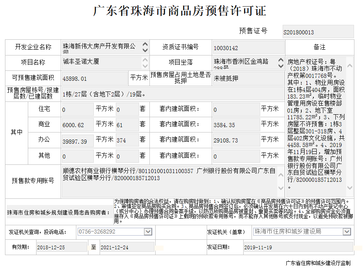The width and height of the screenshot is (364, 270).
Task: Click the down arrow in project location field
Action: pyautogui.click(x=280, y=66)
